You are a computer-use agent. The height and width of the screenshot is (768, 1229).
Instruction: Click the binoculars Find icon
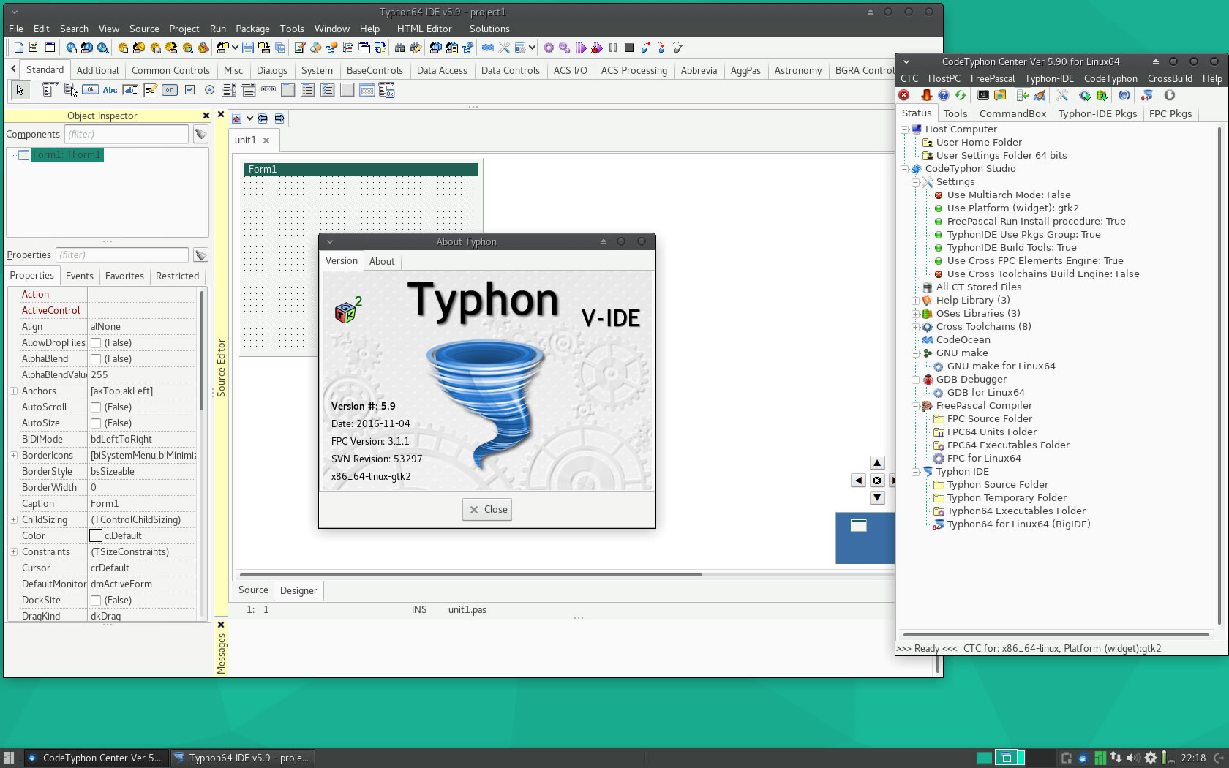(x=399, y=48)
